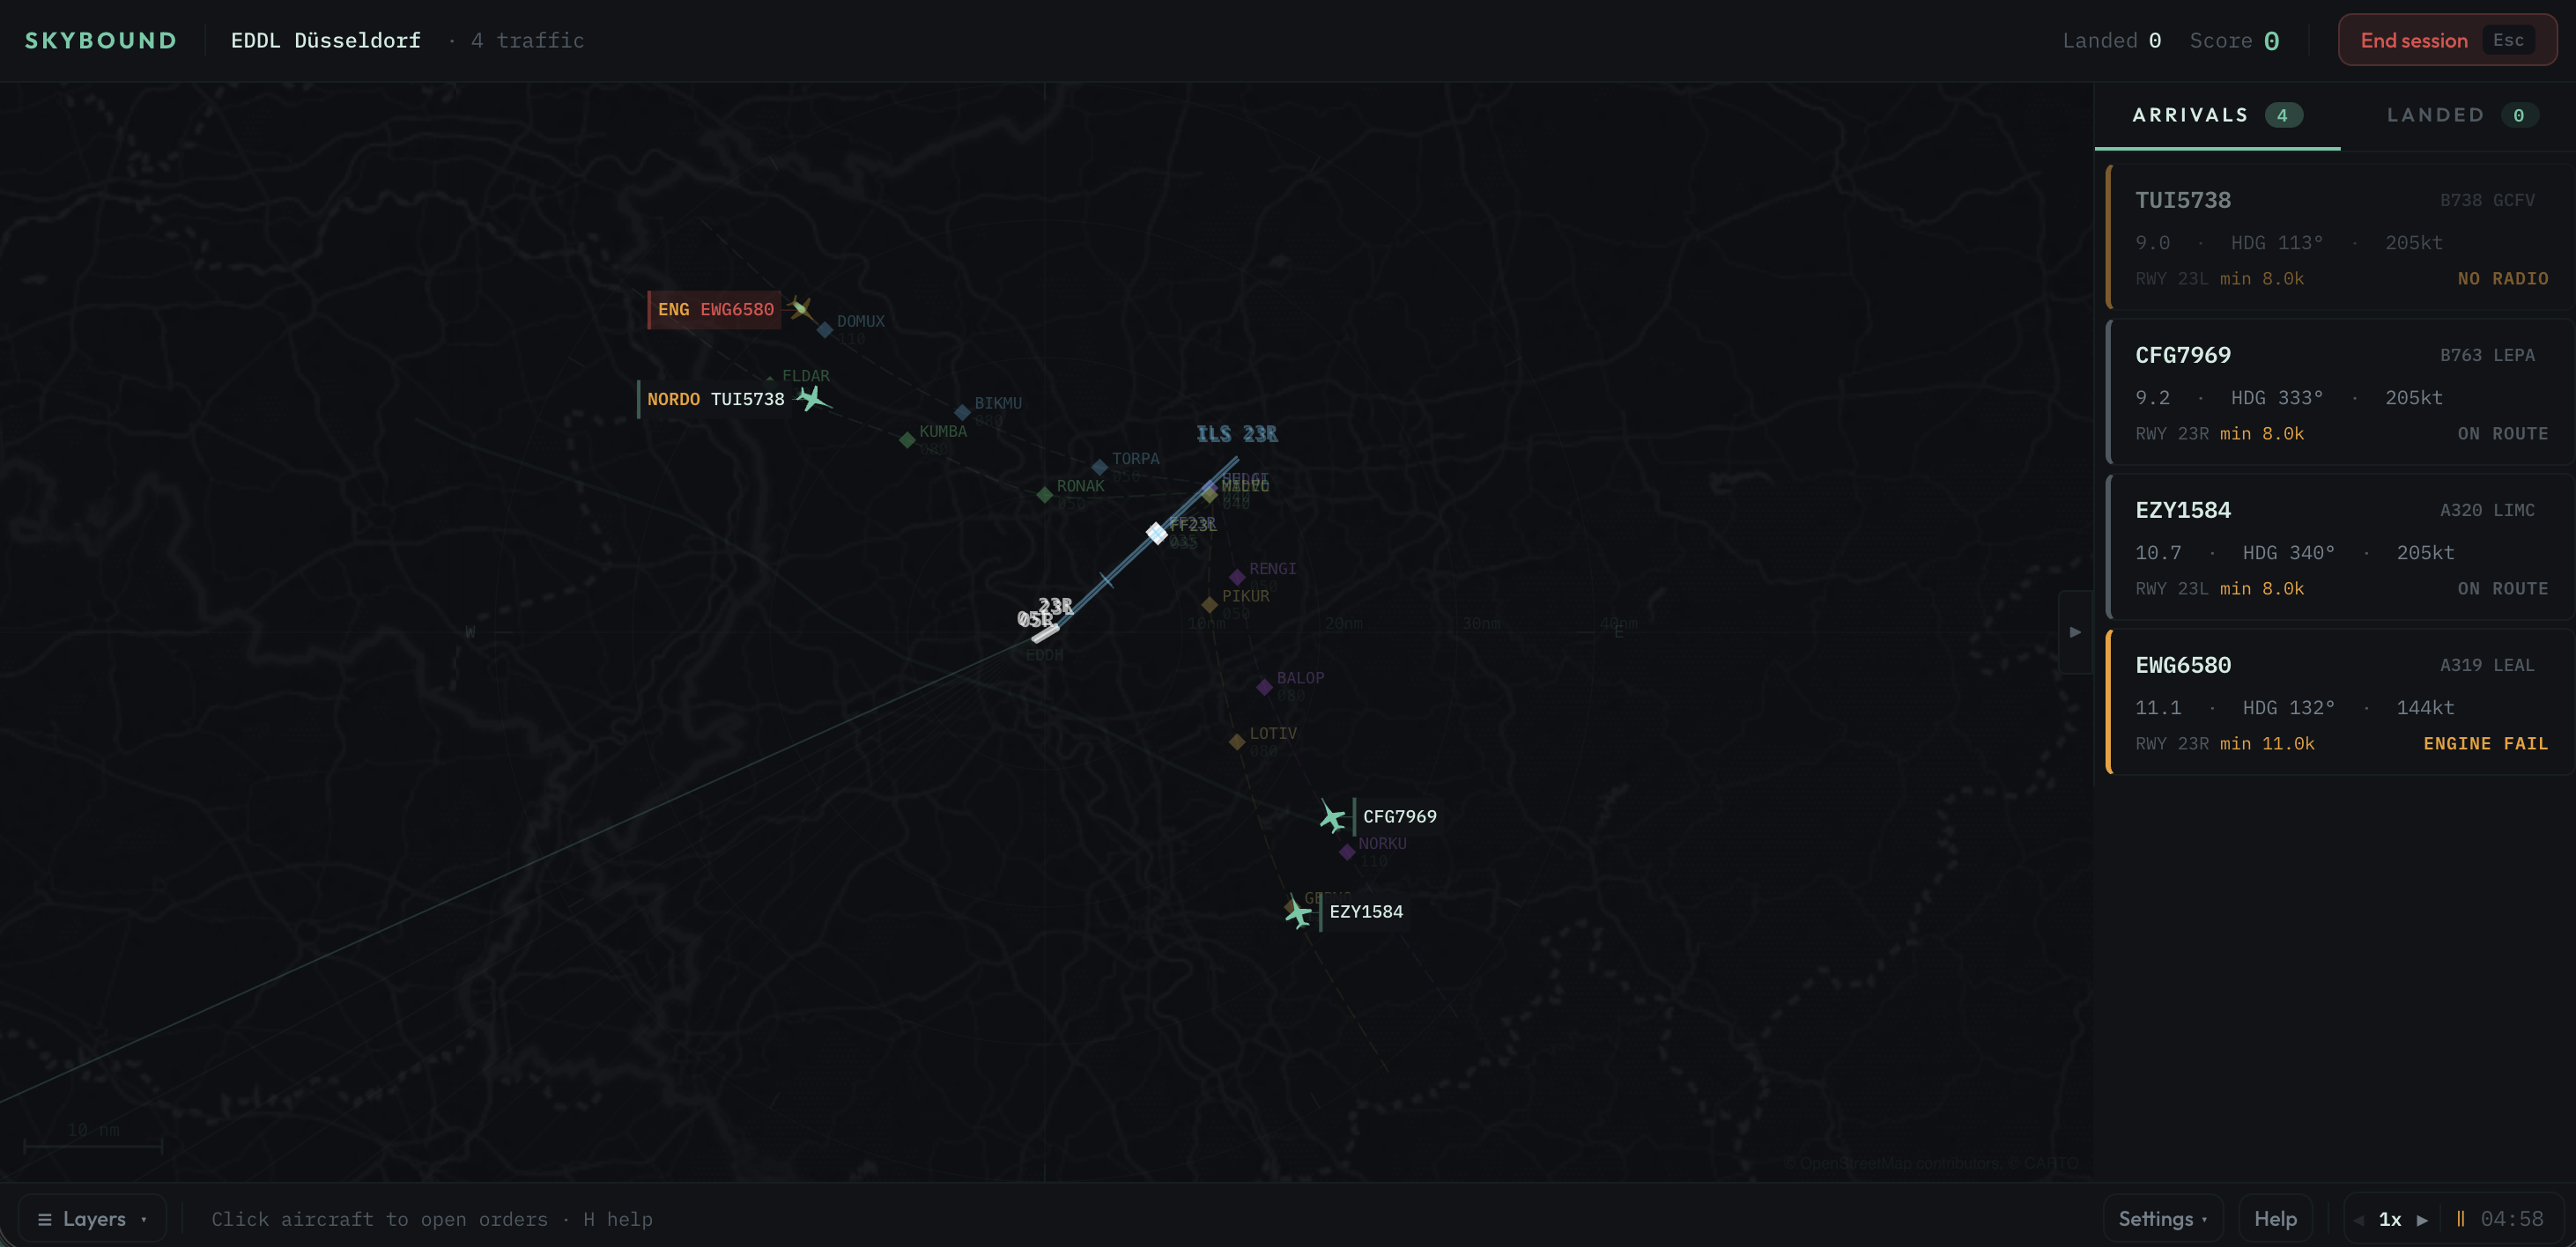Click the EWG6580 engine-failure aircraft icon
2576x1247 pixels.
click(799, 308)
